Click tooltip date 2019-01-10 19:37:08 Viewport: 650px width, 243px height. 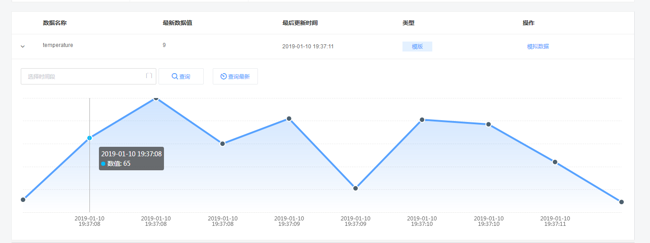(131, 154)
